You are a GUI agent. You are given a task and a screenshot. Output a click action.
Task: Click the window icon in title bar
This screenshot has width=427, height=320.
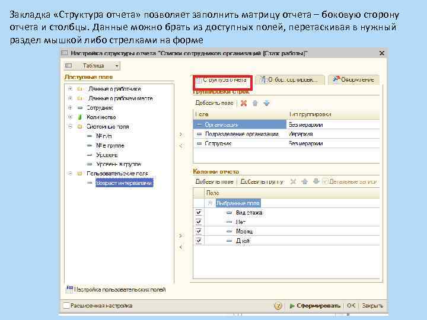[64, 53]
